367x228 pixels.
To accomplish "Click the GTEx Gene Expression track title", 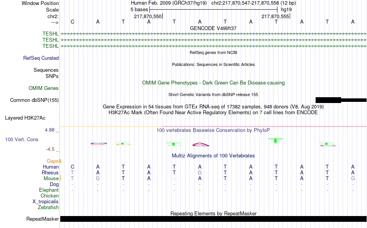I will pos(213,106).
